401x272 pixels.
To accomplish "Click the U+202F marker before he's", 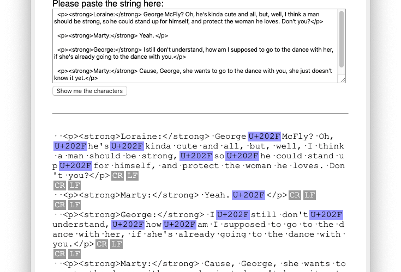I will (70, 146).
